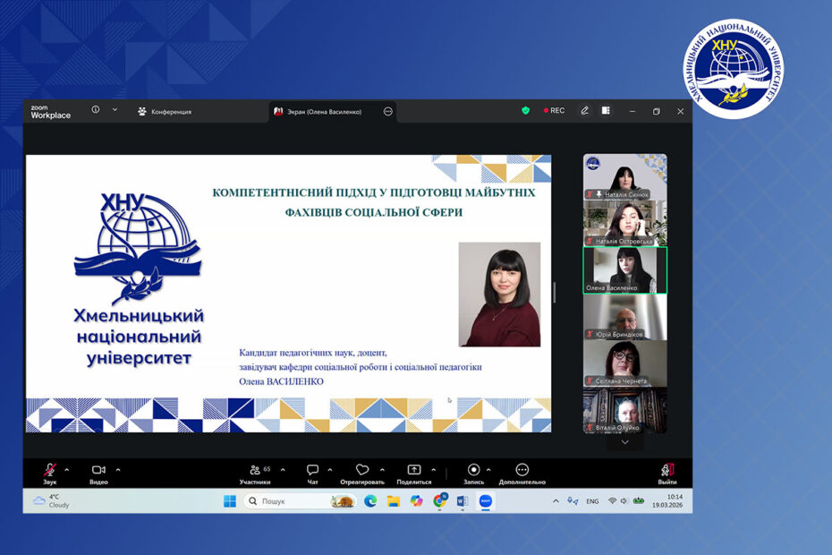Unmute the microphone with the Звук button
The image size is (832, 555).
point(50,471)
